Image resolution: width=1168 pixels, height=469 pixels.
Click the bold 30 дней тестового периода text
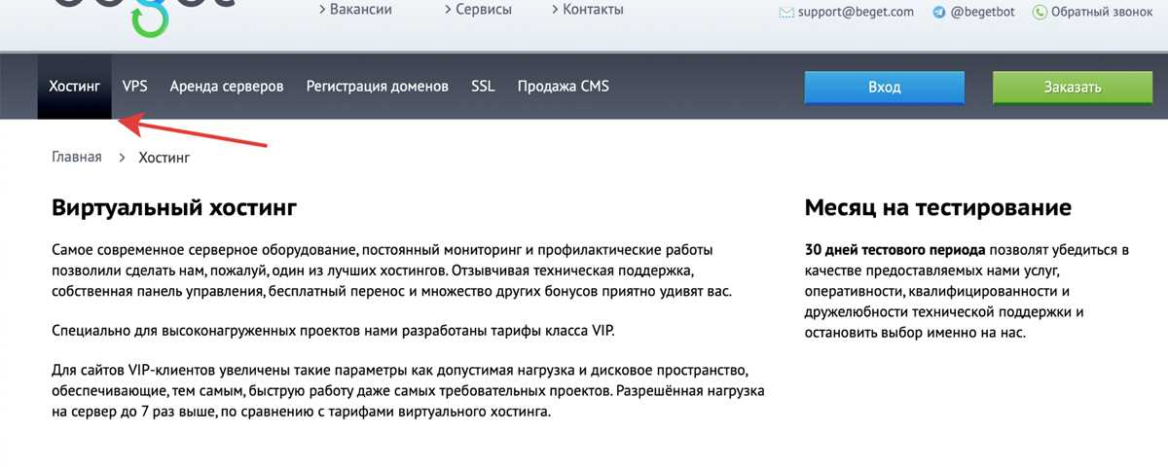(895, 250)
